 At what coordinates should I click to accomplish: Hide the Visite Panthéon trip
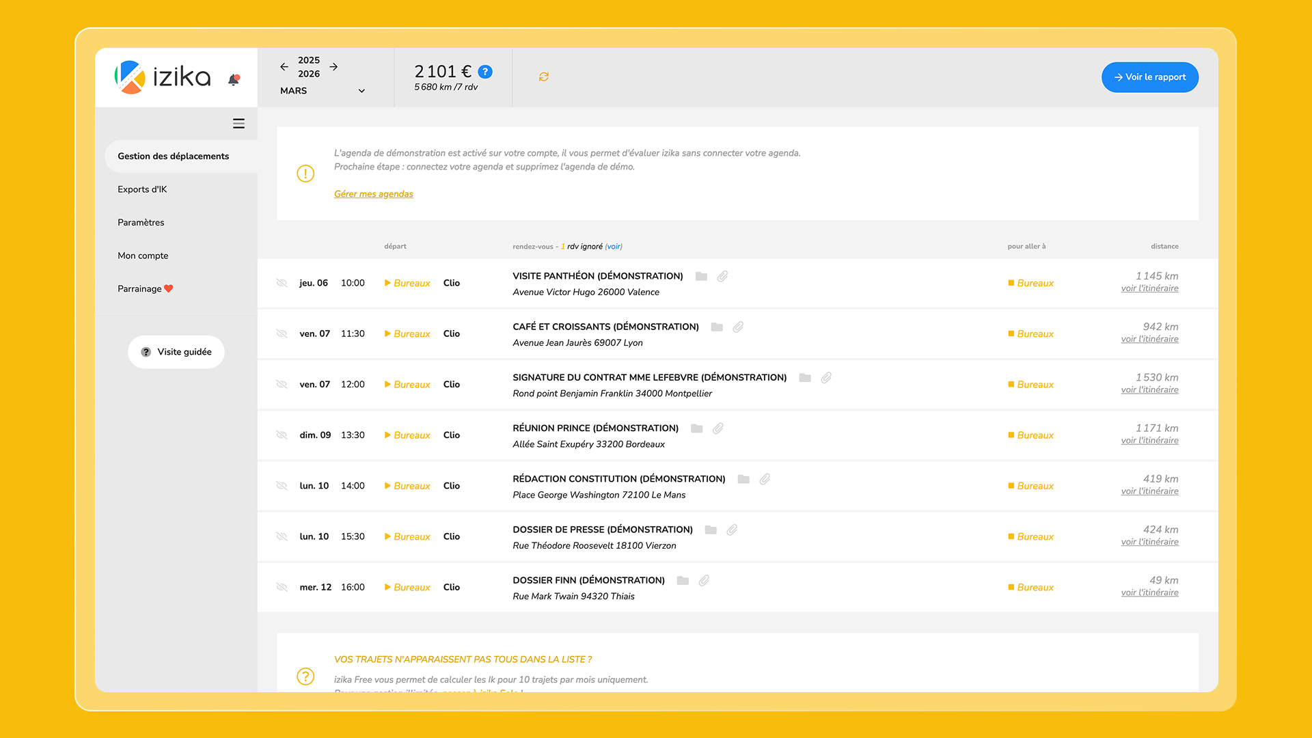(x=282, y=283)
